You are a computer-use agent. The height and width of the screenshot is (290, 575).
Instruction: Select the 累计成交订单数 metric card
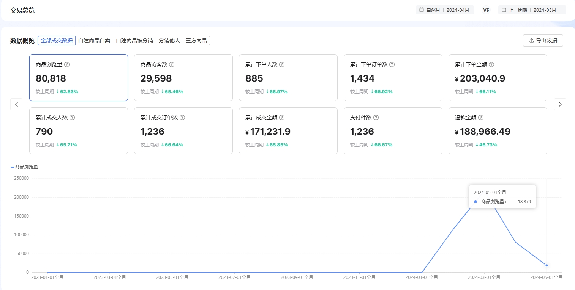[x=183, y=131]
